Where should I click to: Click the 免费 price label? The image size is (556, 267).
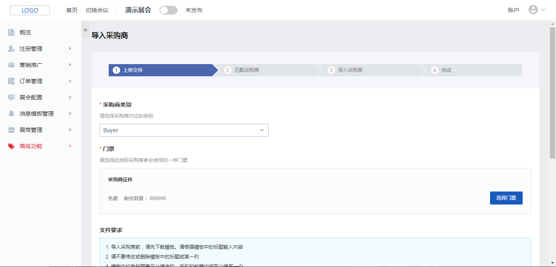coord(113,198)
